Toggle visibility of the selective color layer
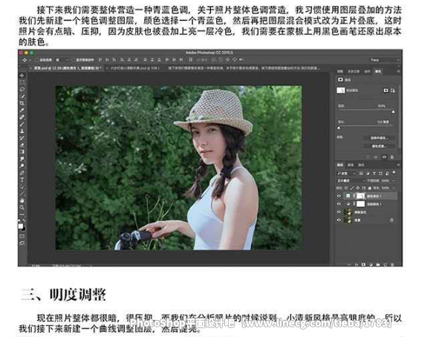Viewport: 433px width, 337px height. coord(339,204)
